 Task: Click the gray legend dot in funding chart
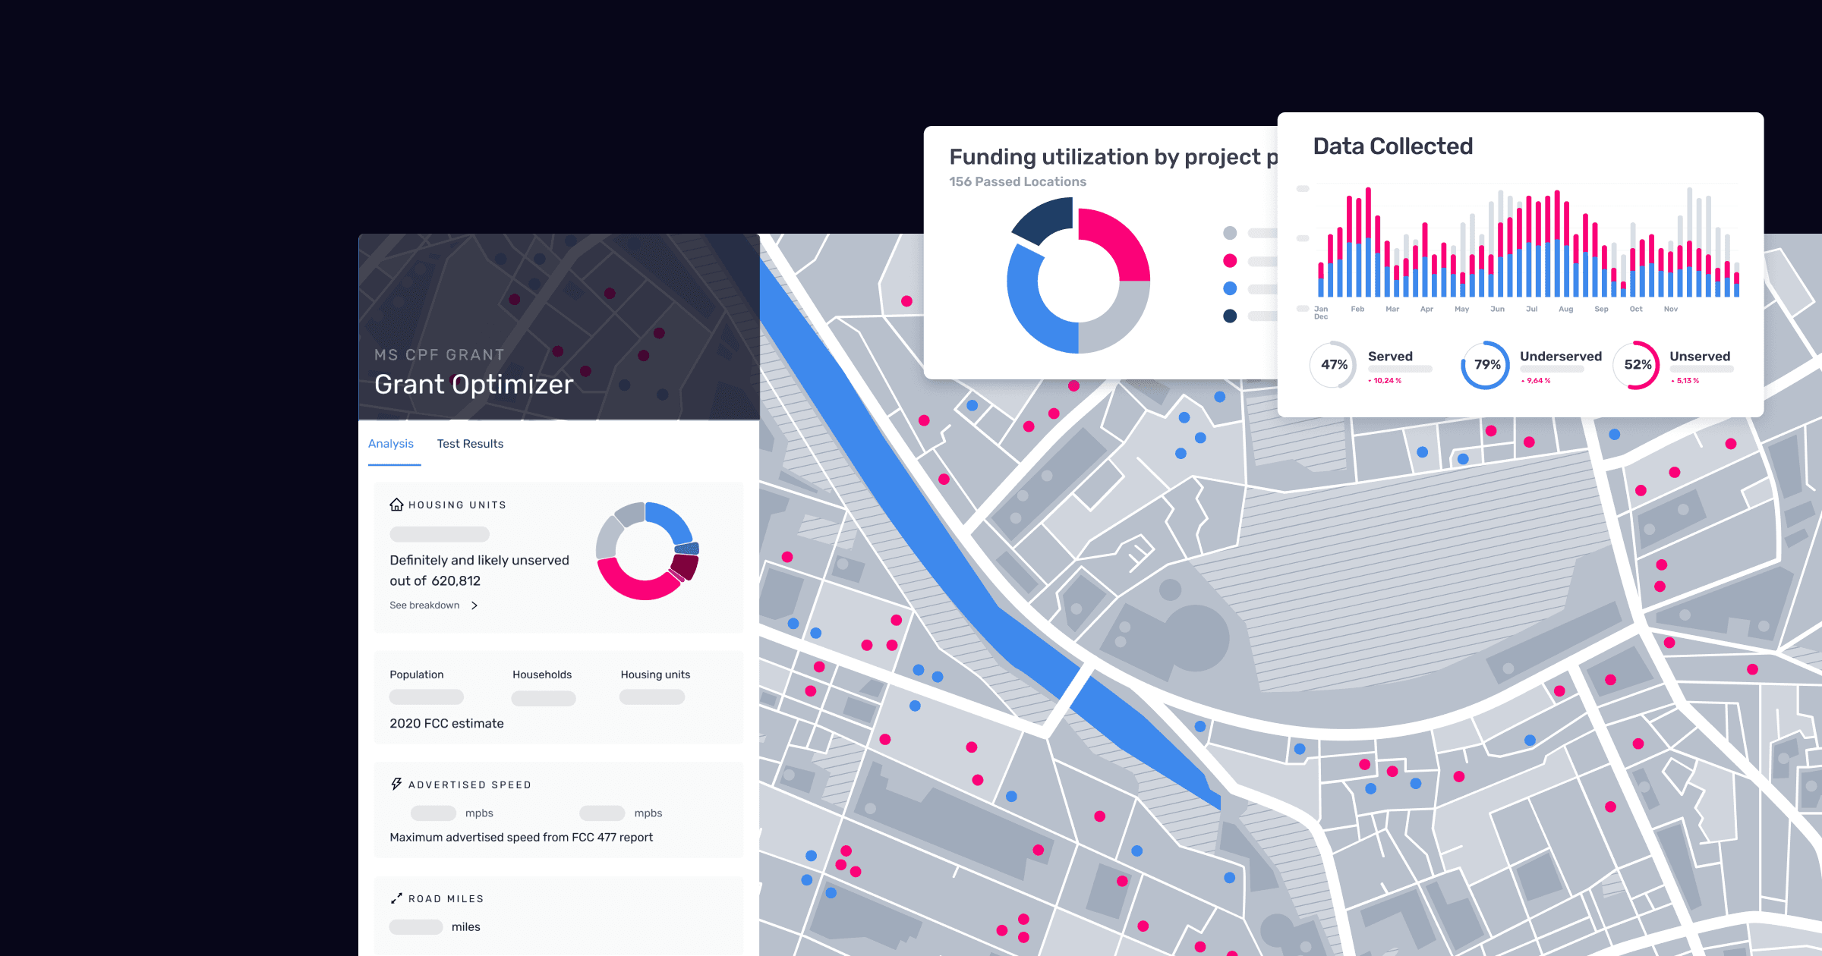tap(1230, 233)
